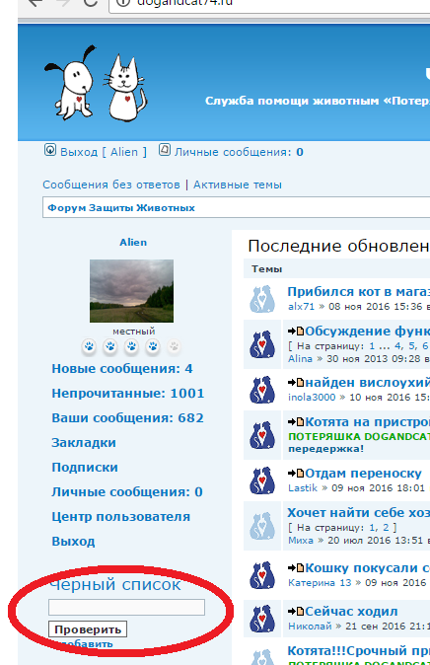
Task: Click topic icon for Отдам переноску
Action: click(x=262, y=480)
